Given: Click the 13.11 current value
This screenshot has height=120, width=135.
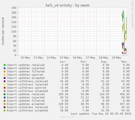Looking at the screenshot, I should 64,107.
